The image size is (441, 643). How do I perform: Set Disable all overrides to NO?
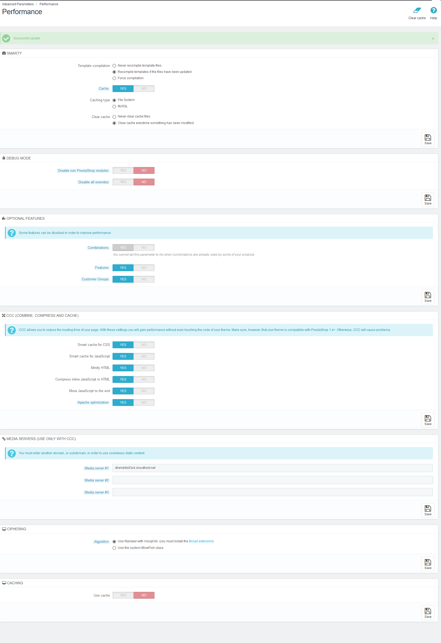[144, 182]
